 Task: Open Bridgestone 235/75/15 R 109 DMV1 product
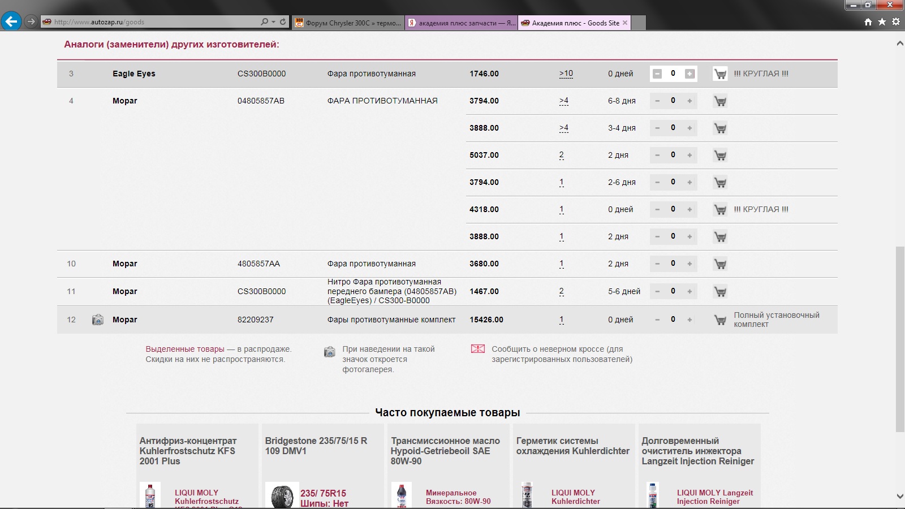coord(316,446)
